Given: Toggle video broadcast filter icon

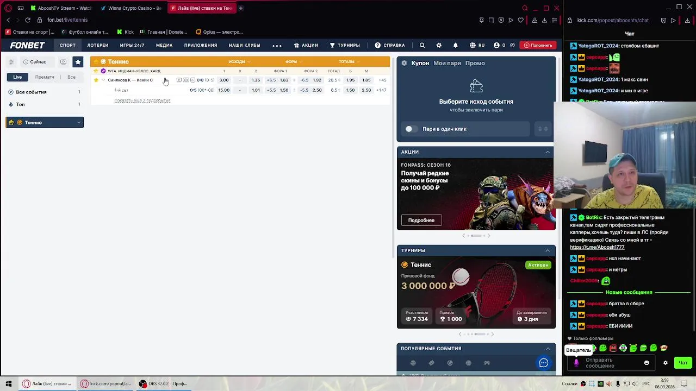Looking at the screenshot, I should 63,62.
